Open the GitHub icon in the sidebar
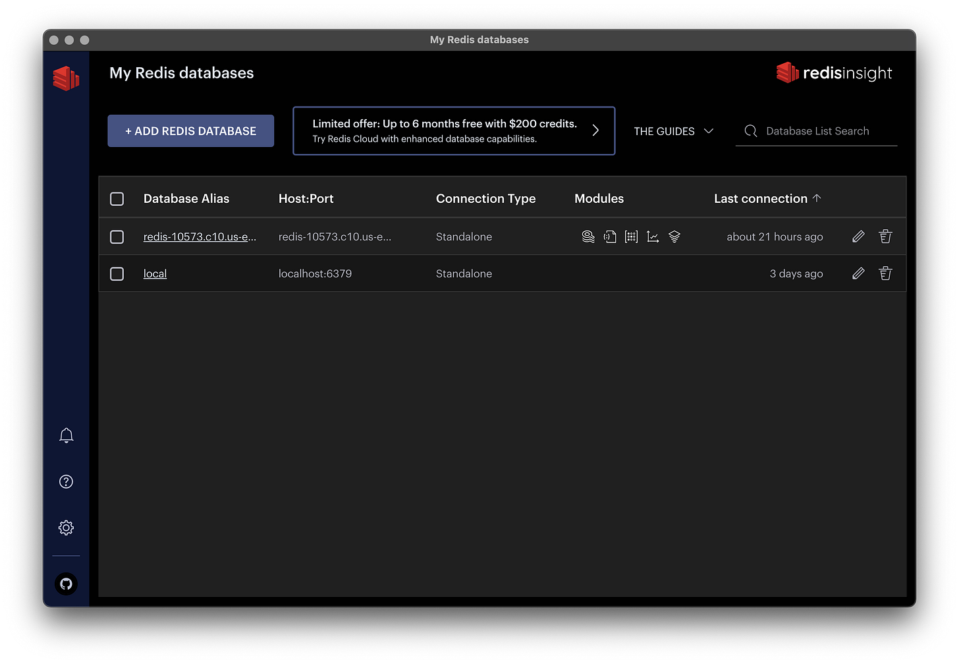 coord(66,584)
